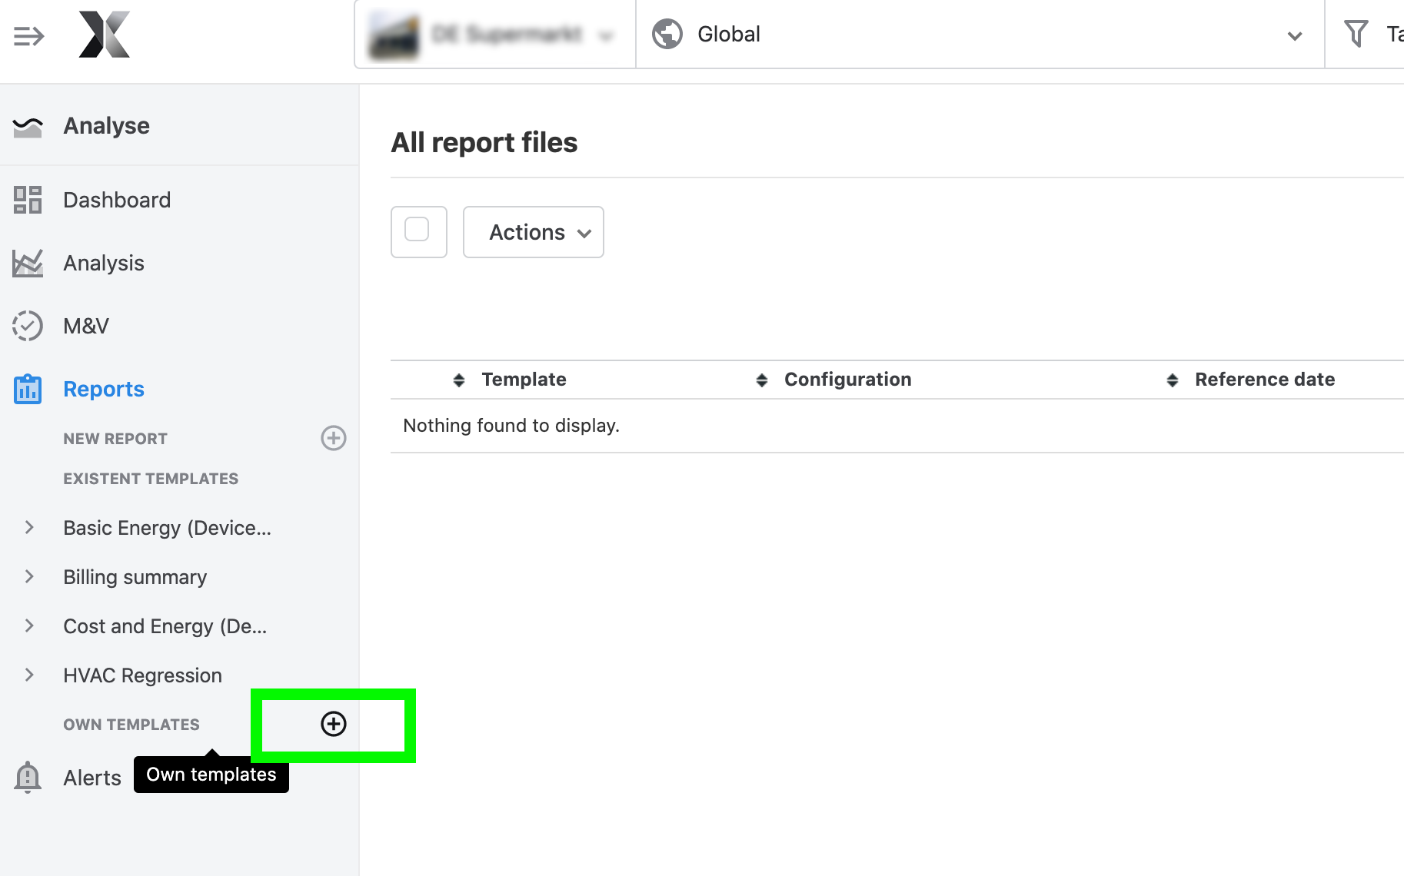Sort table by Reference date arrows
The height and width of the screenshot is (876, 1404).
coord(1173,380)
